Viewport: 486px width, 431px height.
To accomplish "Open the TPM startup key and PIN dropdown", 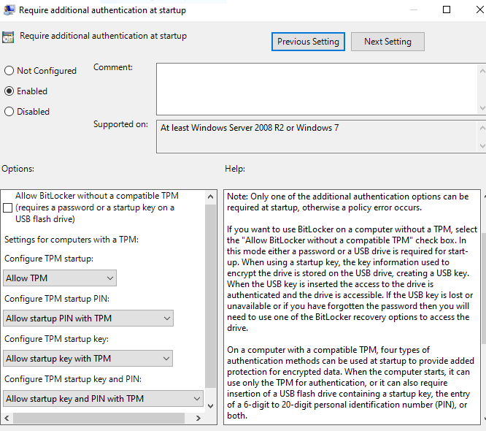I will coord(103,398).
